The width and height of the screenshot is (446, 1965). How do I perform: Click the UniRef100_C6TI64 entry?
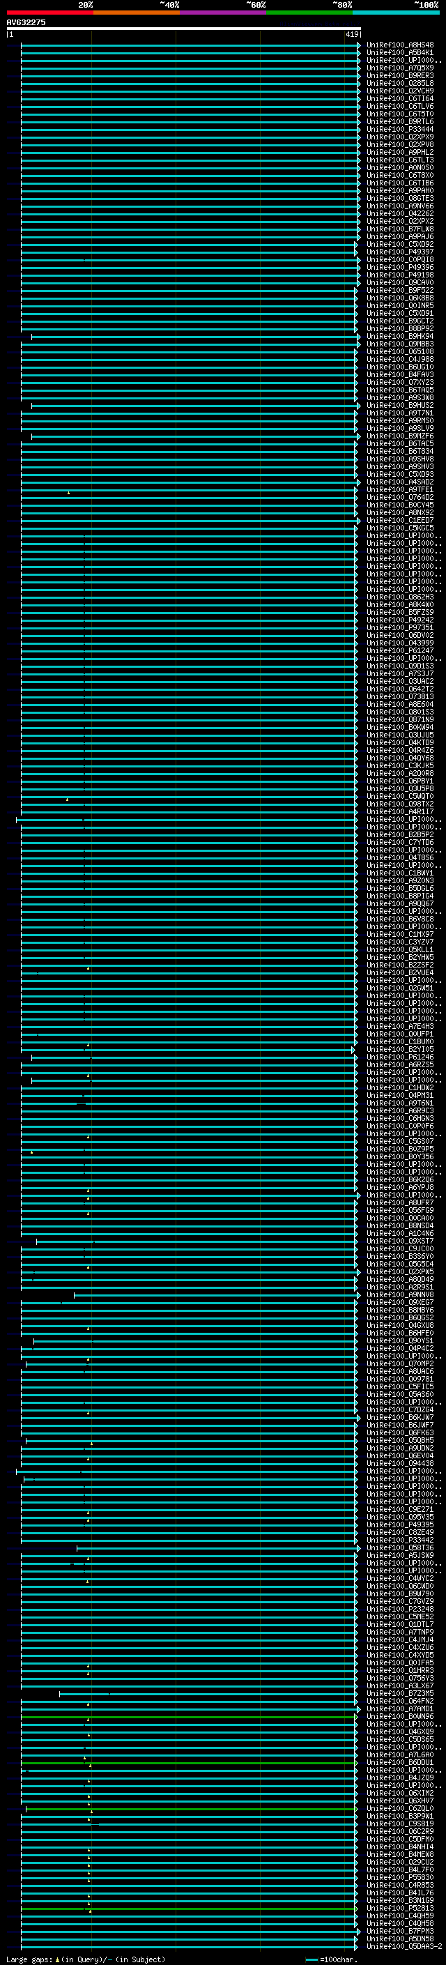click(x=400, y=98)
